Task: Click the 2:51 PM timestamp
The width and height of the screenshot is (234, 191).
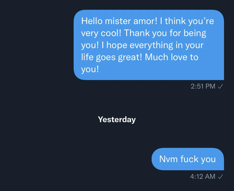Action: 203,87
